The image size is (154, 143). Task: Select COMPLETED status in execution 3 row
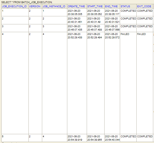pyautogui.click(x=128, y=28)
